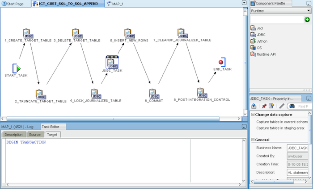The image size is (313, 189).
Task: Open the editor tab list dropdown arrow
Action: point(244,3)
